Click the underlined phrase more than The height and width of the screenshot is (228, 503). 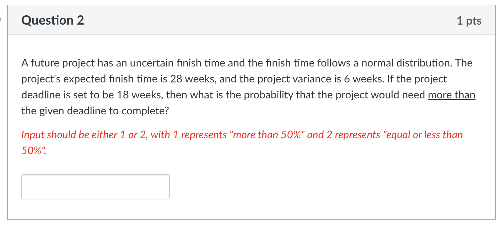(x=452, y=95)
